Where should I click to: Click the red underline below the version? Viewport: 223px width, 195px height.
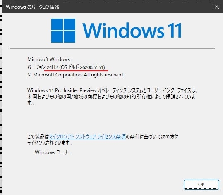pyautogui.click(x=77, y=71)
